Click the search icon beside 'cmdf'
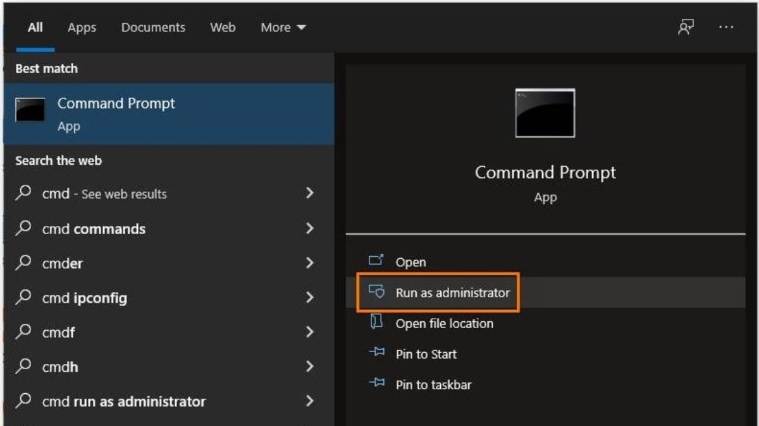 [x=23, y=331]
